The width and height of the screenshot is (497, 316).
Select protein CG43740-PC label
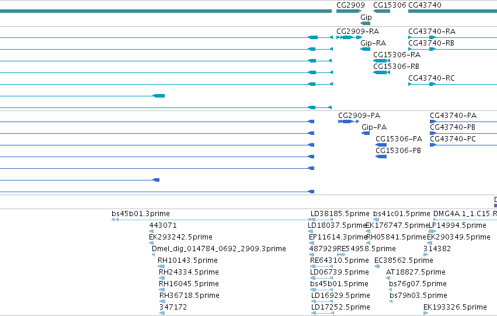[453, 139]
